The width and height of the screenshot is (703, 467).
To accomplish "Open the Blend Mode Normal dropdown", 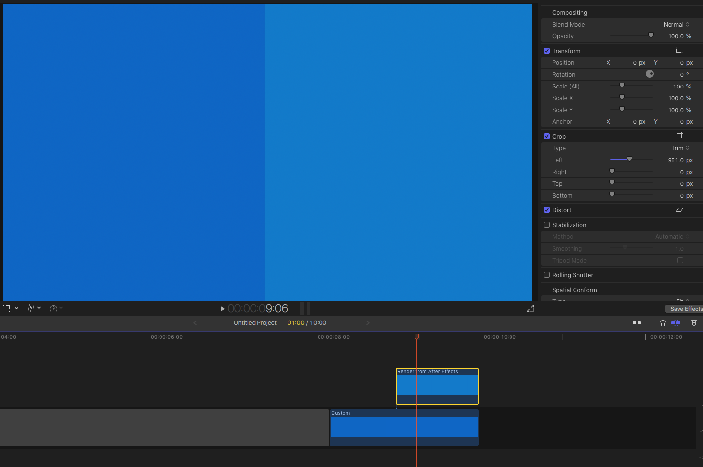I will pos(676,25).
